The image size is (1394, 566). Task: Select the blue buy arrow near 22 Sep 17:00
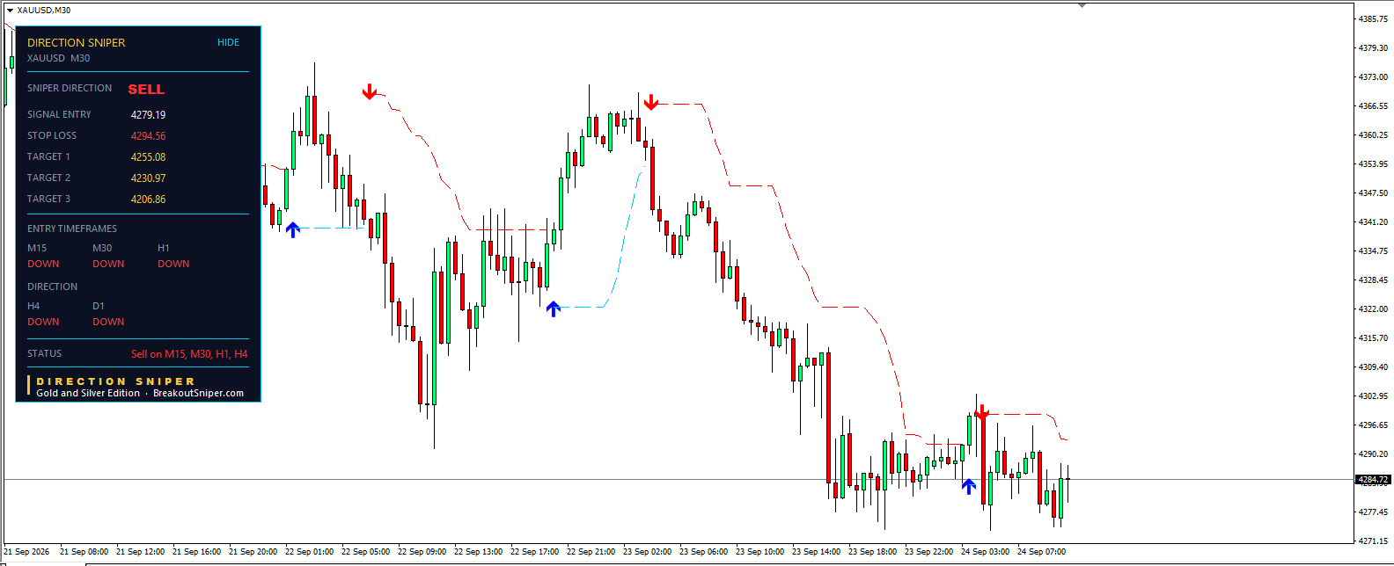coord(554,308)
